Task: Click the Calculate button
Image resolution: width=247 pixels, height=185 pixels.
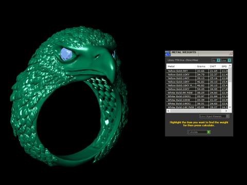Action: [199, 132]
